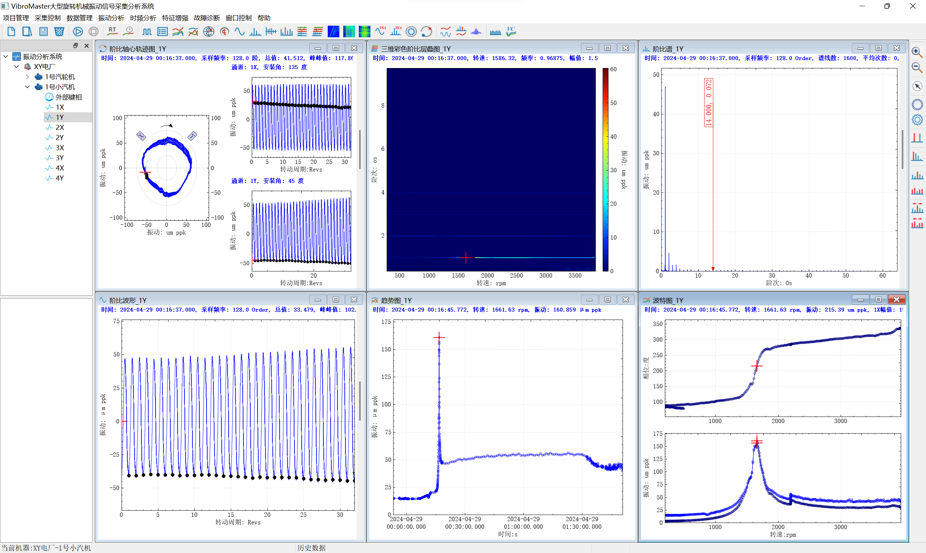Select the arrow pointer tool
The width and height of the screenshot is (926, 553).
[917, 86]
